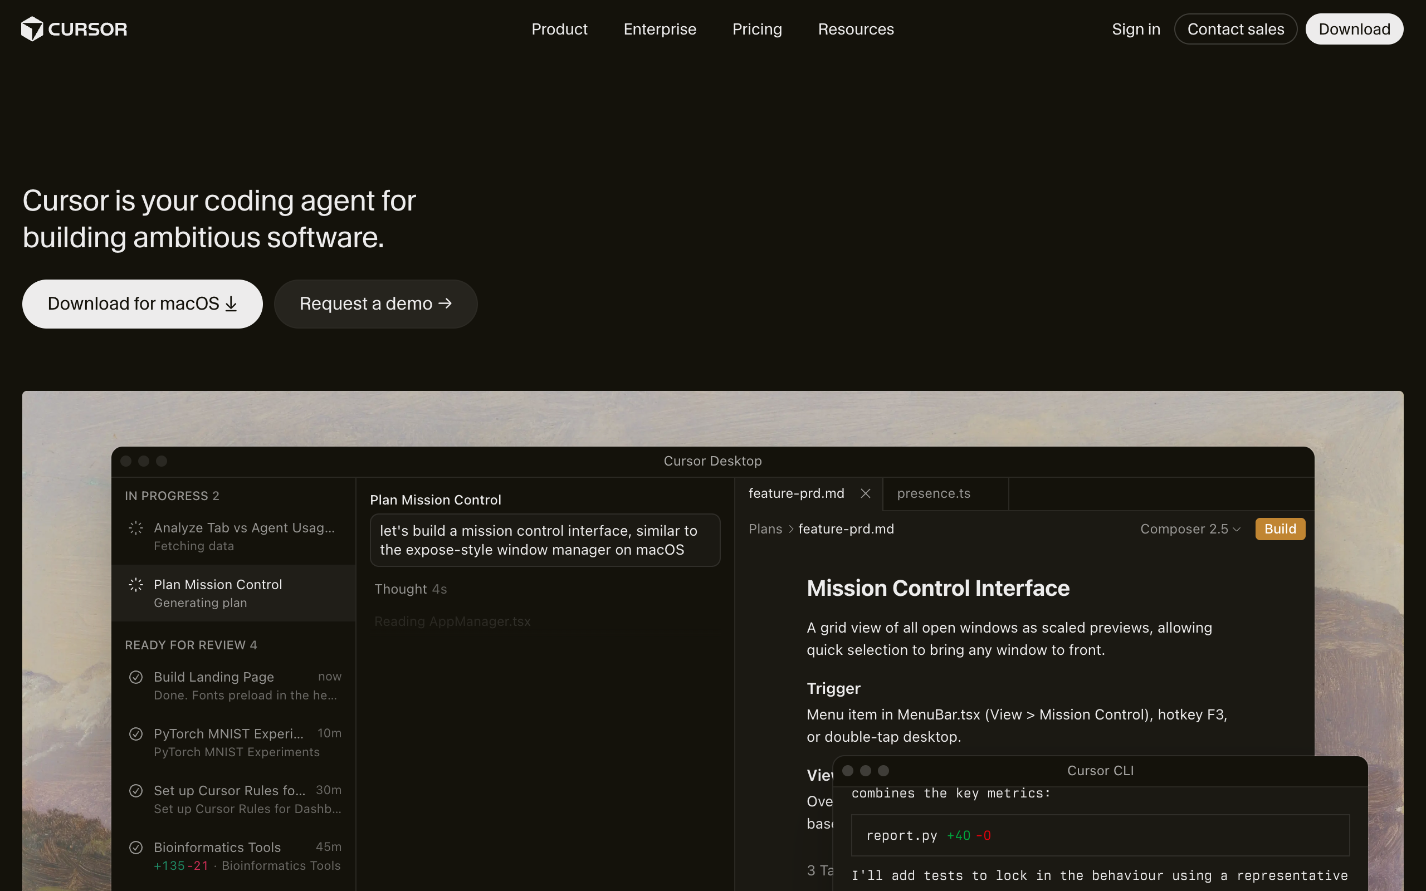Click the Contact sales button
The height and width of the screenshot is (891, 1426).
click(x=1235, y=29)
